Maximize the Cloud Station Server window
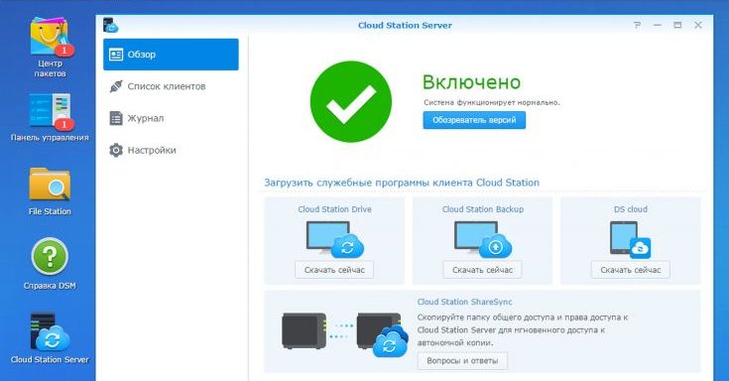 (677, 25)
